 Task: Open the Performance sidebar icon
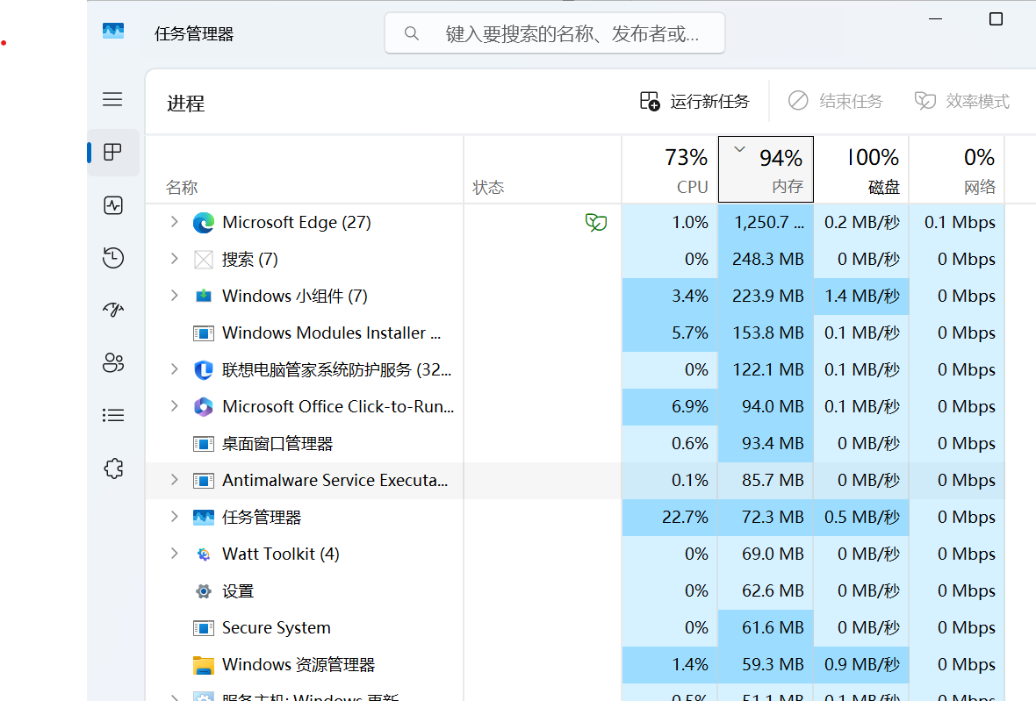pyautogui.click(x=113, y=205)
